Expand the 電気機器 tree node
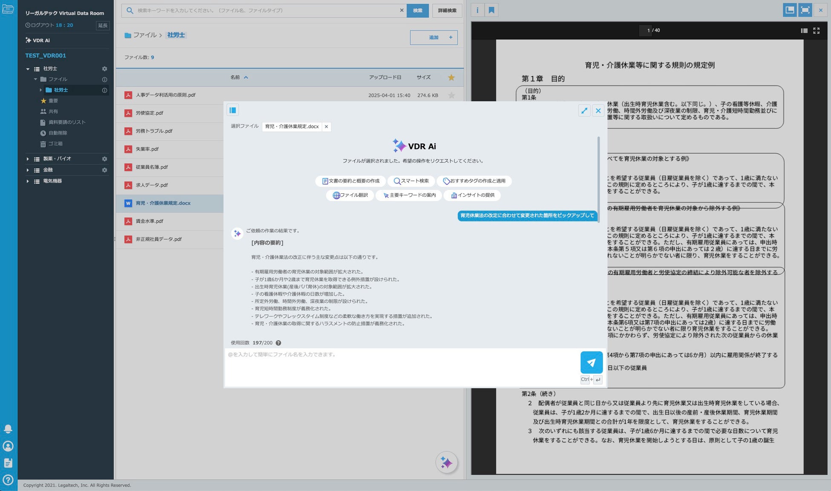This screenshot has height=491, width=831. coord(28,181)
